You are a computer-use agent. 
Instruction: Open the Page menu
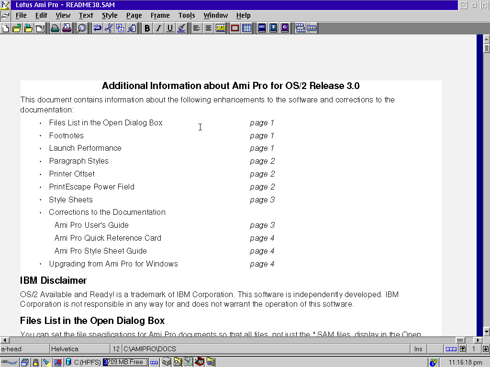tap(134, 15)
